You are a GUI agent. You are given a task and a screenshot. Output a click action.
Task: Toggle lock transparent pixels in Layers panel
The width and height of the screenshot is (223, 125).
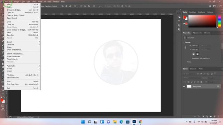coord(188,82)
